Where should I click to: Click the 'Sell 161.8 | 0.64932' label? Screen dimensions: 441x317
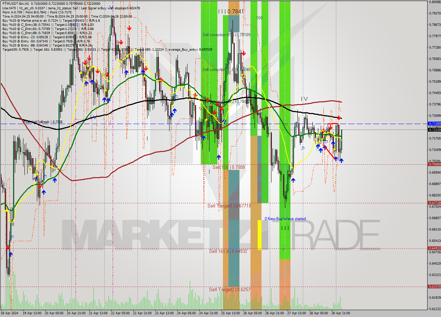pyautogui.click(x=228, y=251)
